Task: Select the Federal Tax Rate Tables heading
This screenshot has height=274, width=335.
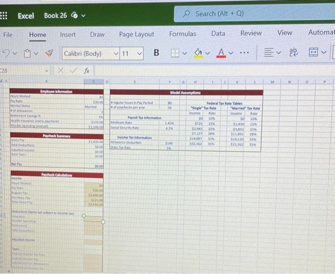Action: [x=224, y=103]
